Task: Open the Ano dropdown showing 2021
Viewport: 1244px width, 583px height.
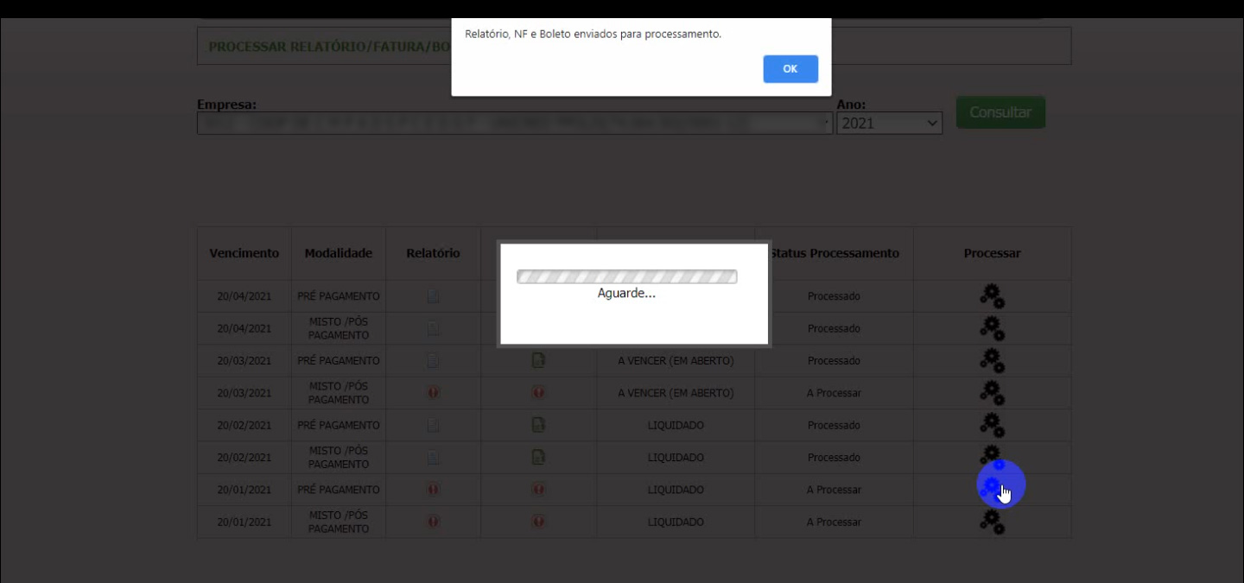Action: [889, 124]
